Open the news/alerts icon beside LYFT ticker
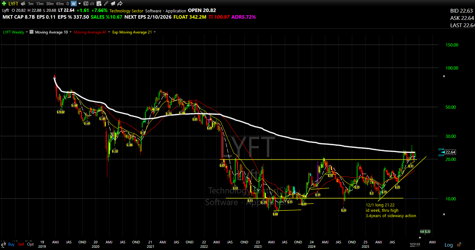This screenshot has height=250, width=475. 23,4
